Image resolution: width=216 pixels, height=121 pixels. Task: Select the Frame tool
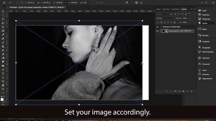pos(3,31)
